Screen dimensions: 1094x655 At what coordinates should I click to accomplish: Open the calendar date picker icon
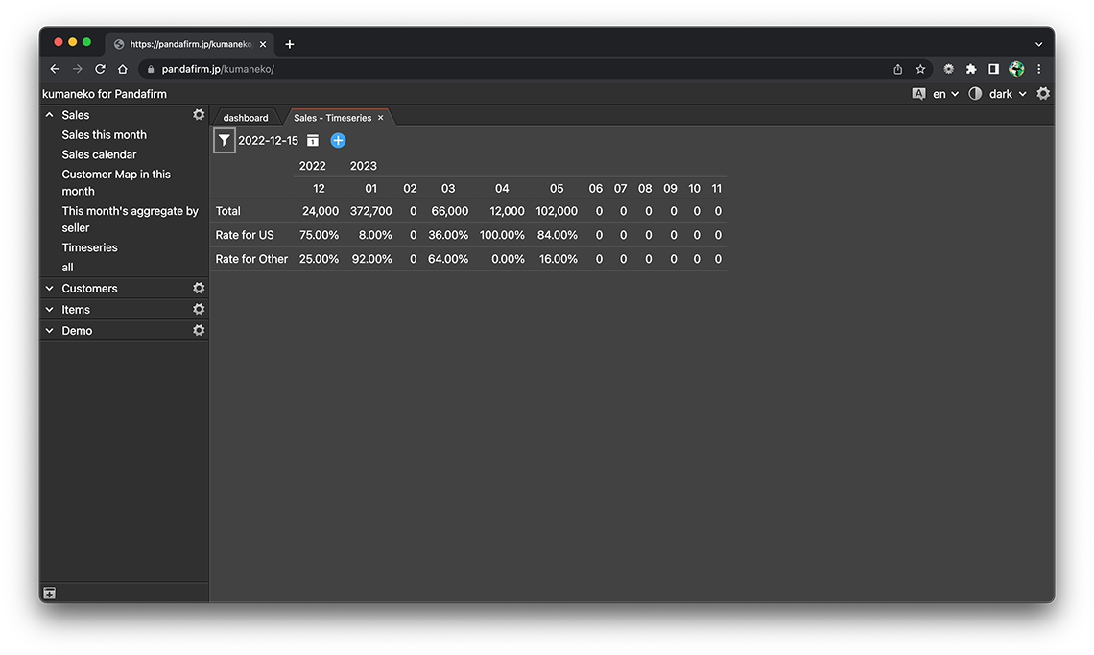pos(313,141)
